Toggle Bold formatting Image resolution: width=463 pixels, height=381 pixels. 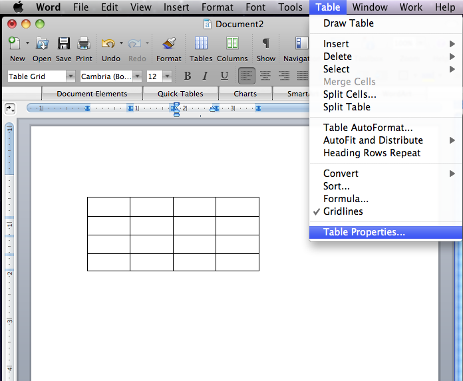pos(187,76)
